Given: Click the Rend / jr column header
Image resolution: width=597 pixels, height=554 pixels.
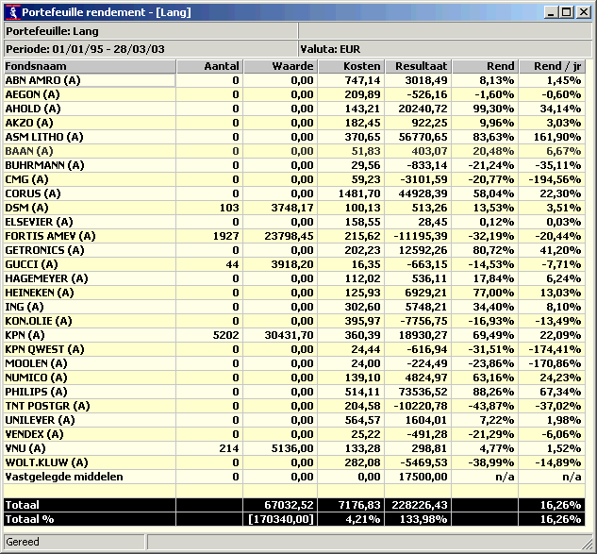Looking at the screenshot, I should (x=552, y=66).
